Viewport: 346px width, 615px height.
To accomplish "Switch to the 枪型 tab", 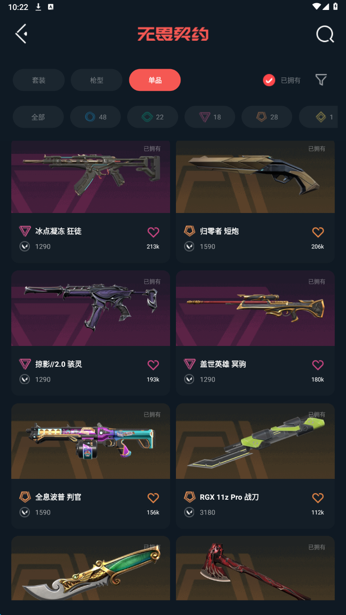I will 97,80.
